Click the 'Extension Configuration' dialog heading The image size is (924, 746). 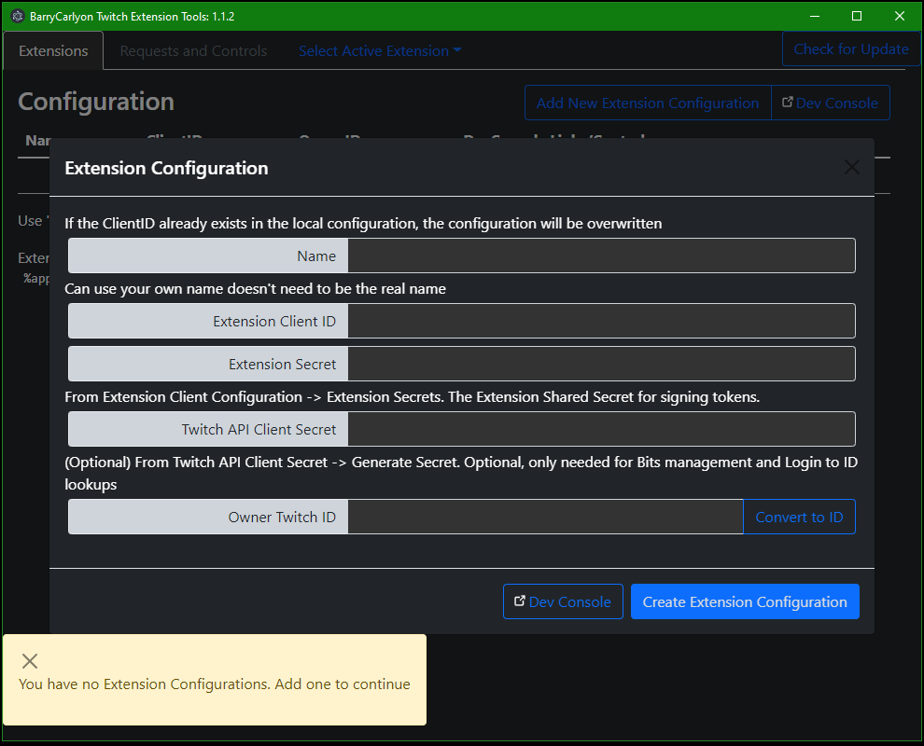166,169
